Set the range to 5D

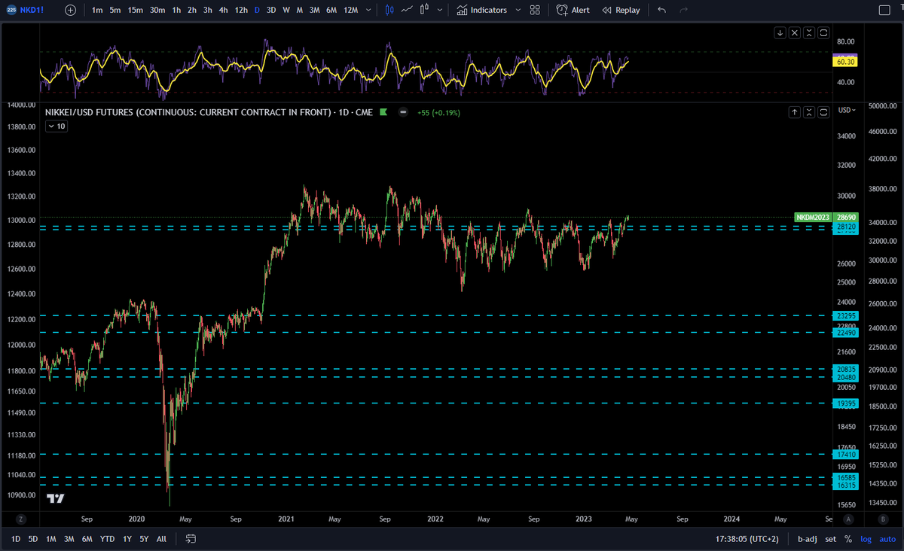(x=33, y=539)
